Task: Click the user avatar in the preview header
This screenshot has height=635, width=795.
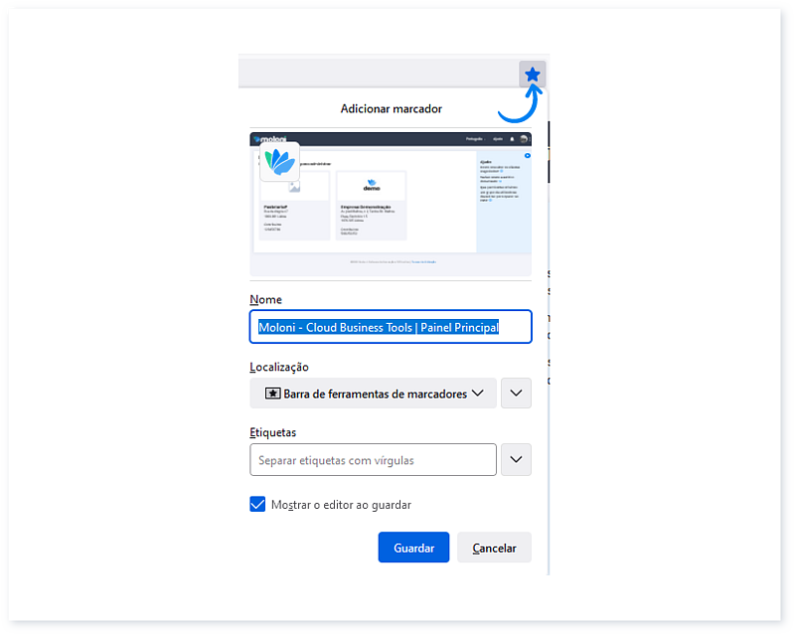Action: tap(522, 138)
